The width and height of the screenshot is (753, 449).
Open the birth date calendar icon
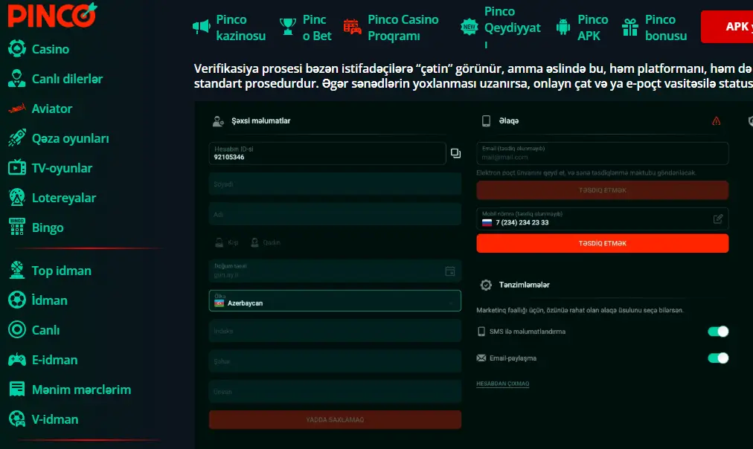(450, 271)
